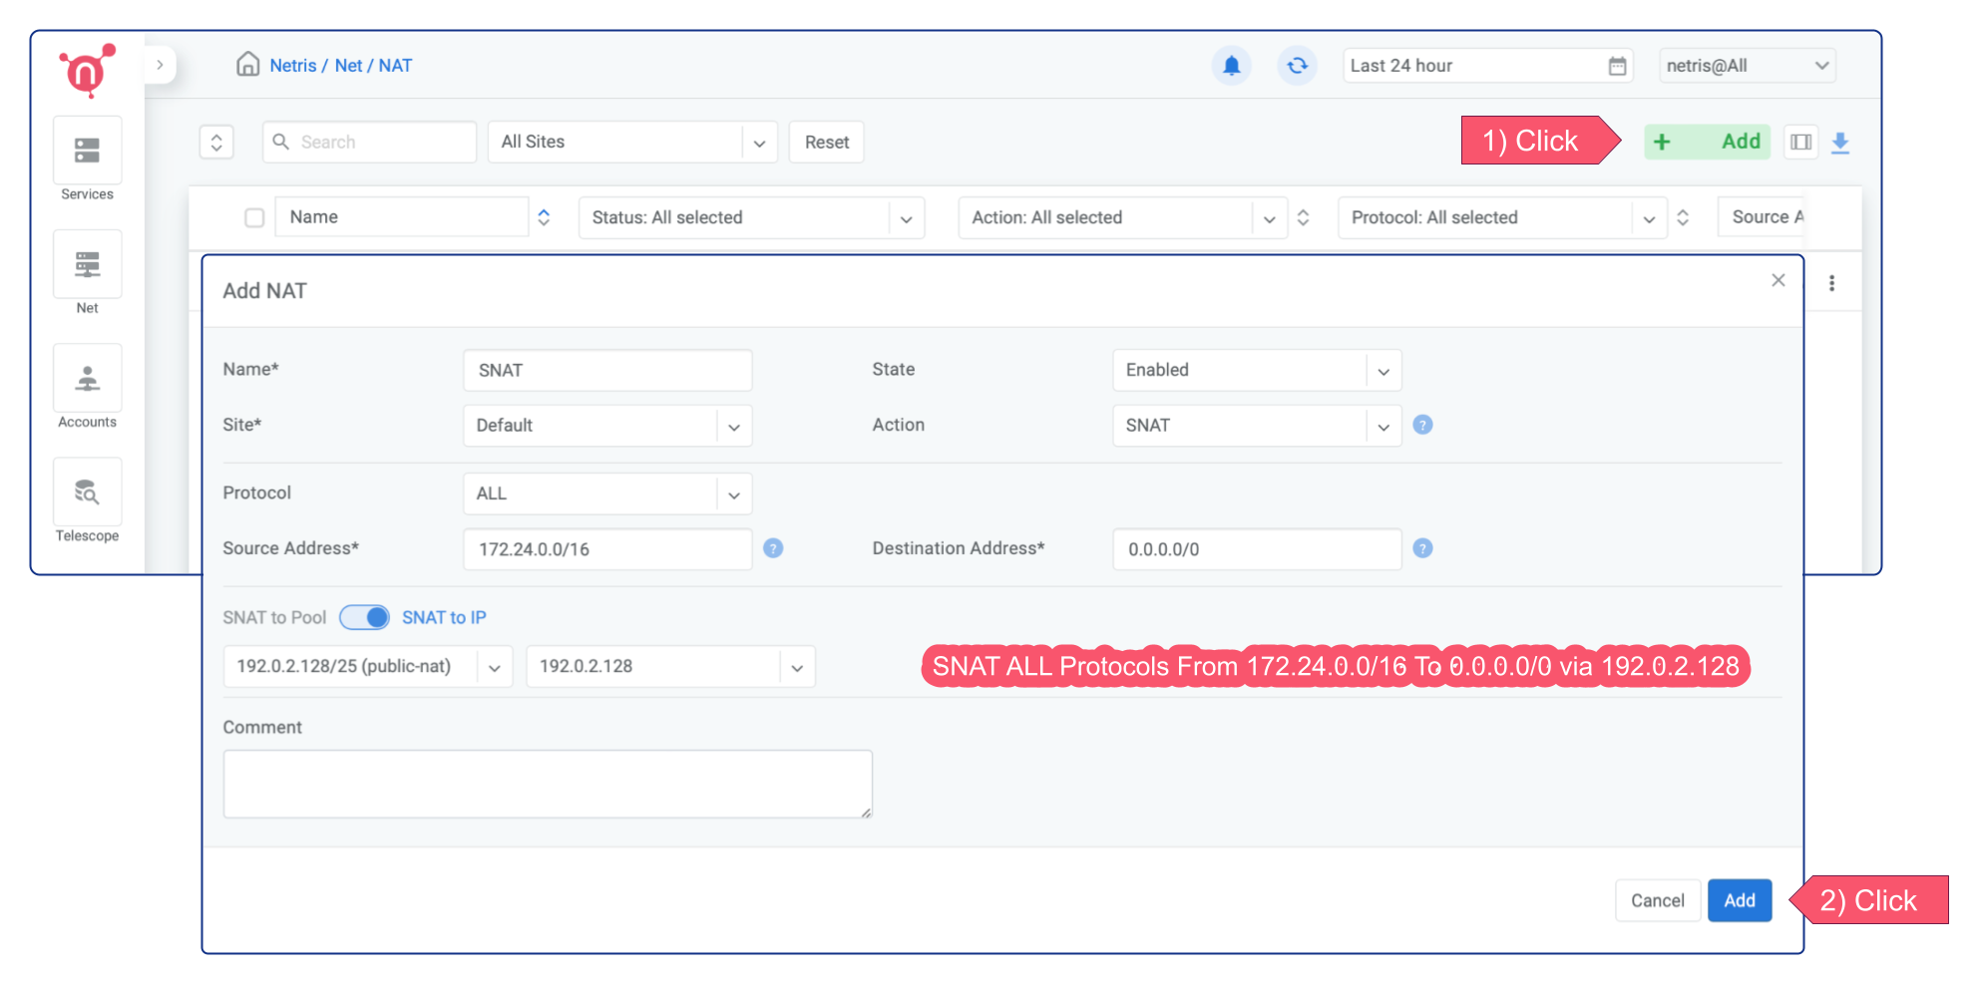Expand the 192.0.2.128/25 pool selector
The height and width of the screenshot is (983, 1980).
click(x=494, y=666)
